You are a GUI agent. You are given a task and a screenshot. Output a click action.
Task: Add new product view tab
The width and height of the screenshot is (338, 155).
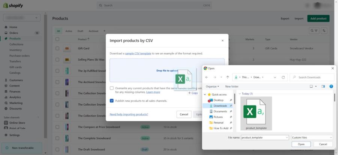click(x=104, y=31)
